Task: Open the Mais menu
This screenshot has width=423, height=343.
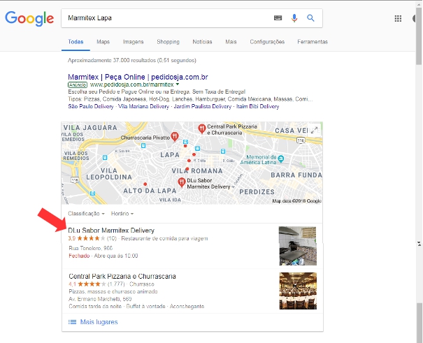Action: coord(231,42)
